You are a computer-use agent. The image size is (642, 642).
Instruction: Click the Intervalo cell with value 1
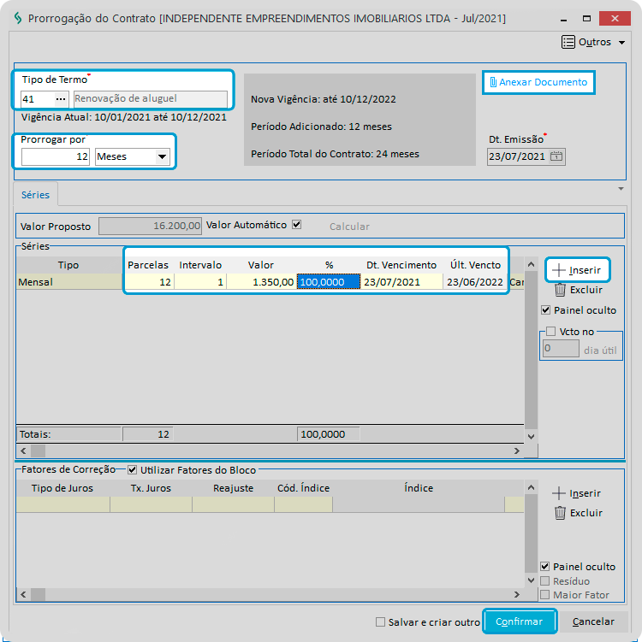click(x=200, y=282)
